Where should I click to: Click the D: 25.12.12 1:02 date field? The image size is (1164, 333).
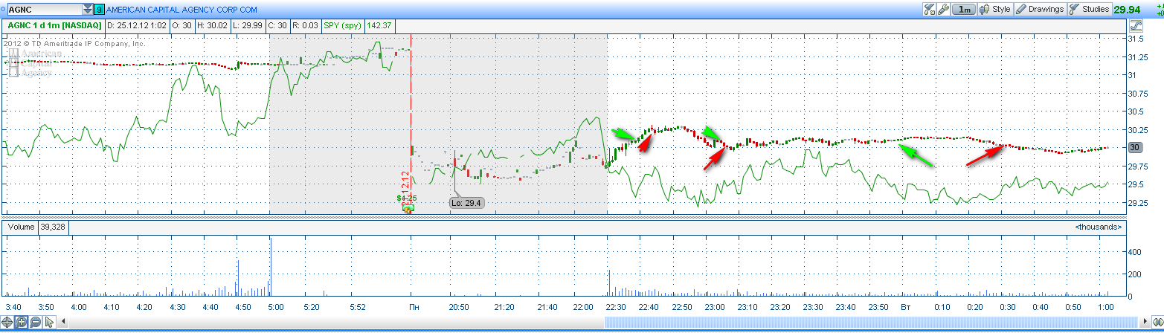click(x=138, y=25)
